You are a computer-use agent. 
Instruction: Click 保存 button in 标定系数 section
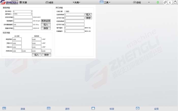(x=46, y=55)
